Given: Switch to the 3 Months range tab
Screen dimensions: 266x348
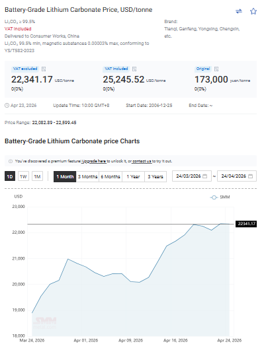Looking at the screenshot, I should [87, 177].
